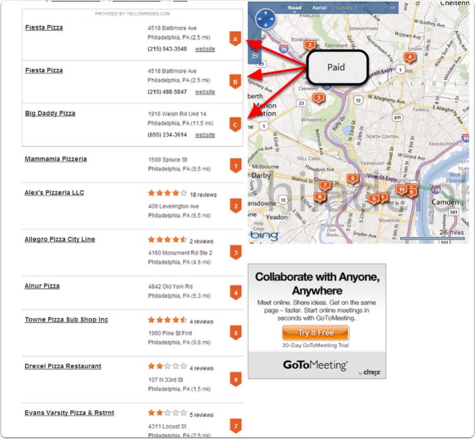475x439 pixels.
Task: Visit website link next to (215) 488-5847
Action: click(205, 92)
